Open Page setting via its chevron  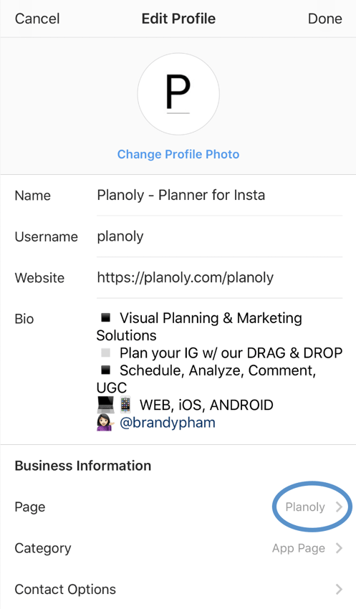[x=339, y=507]
